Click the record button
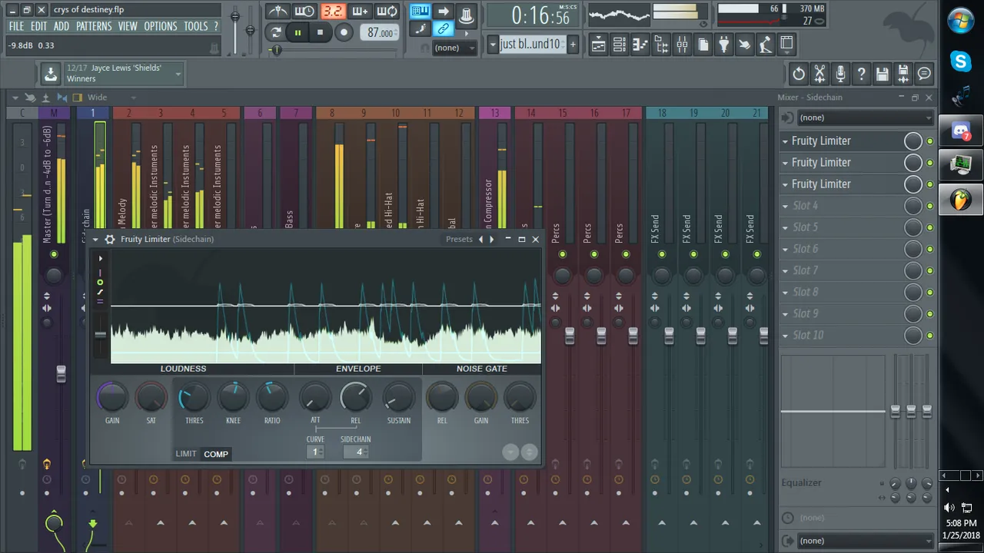The height and width of the screenshot is (553, 984). 344,32
